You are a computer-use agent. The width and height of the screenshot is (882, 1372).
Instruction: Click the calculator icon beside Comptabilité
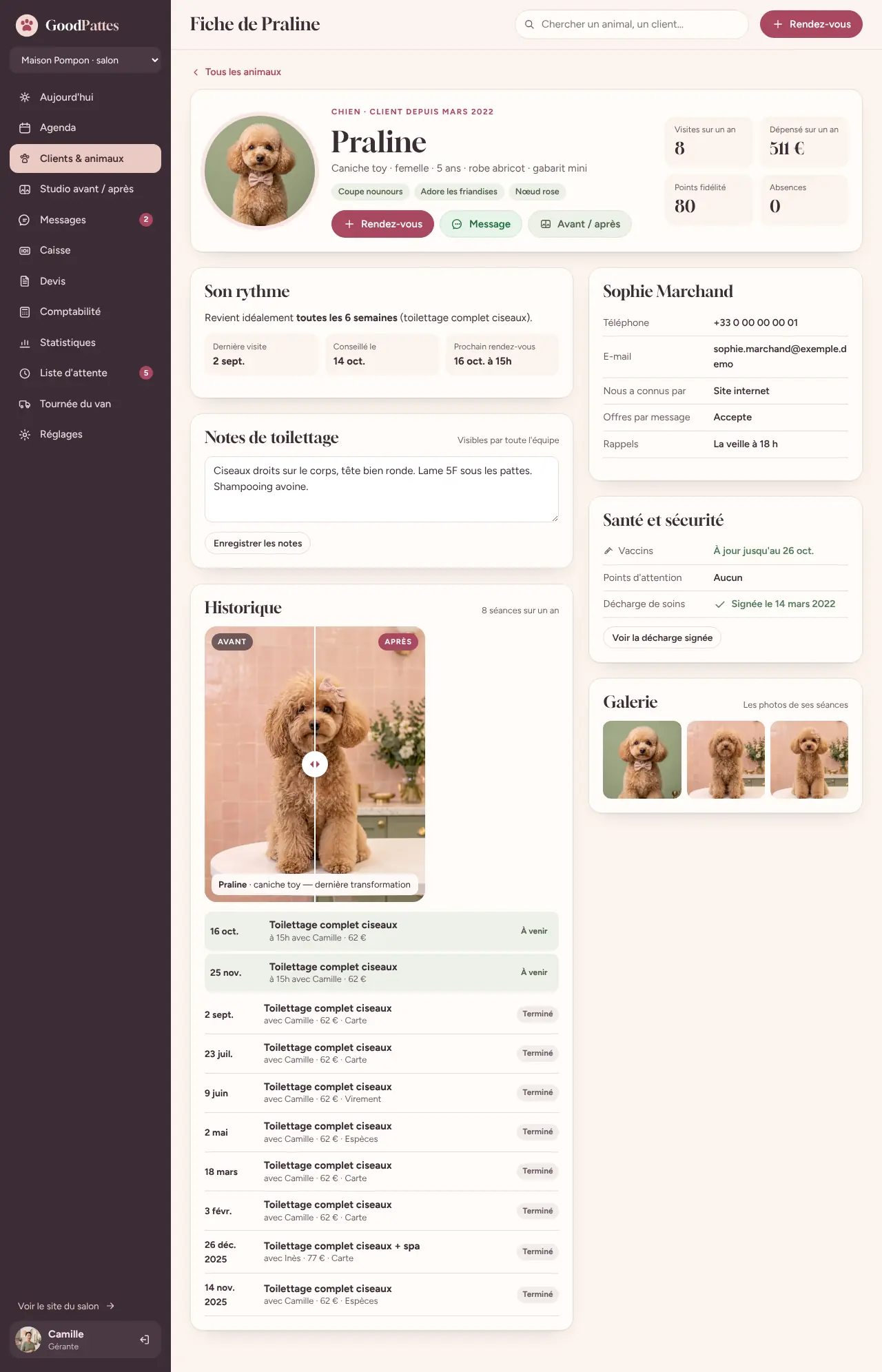pyautogui.click(x=25, y=311)
